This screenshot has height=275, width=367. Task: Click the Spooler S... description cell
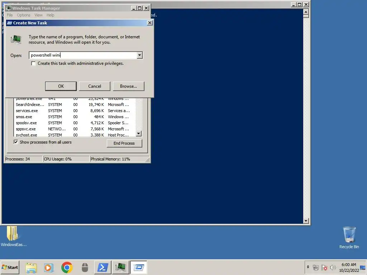pyautogui.click(x=118, y=123)
